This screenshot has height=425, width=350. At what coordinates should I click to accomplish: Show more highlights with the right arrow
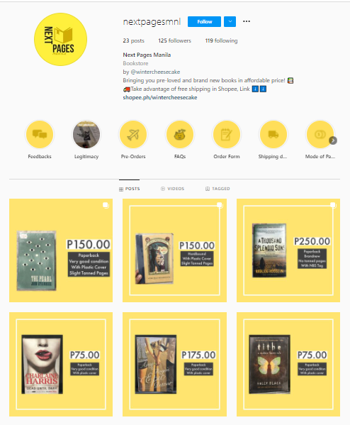point(333,140)
